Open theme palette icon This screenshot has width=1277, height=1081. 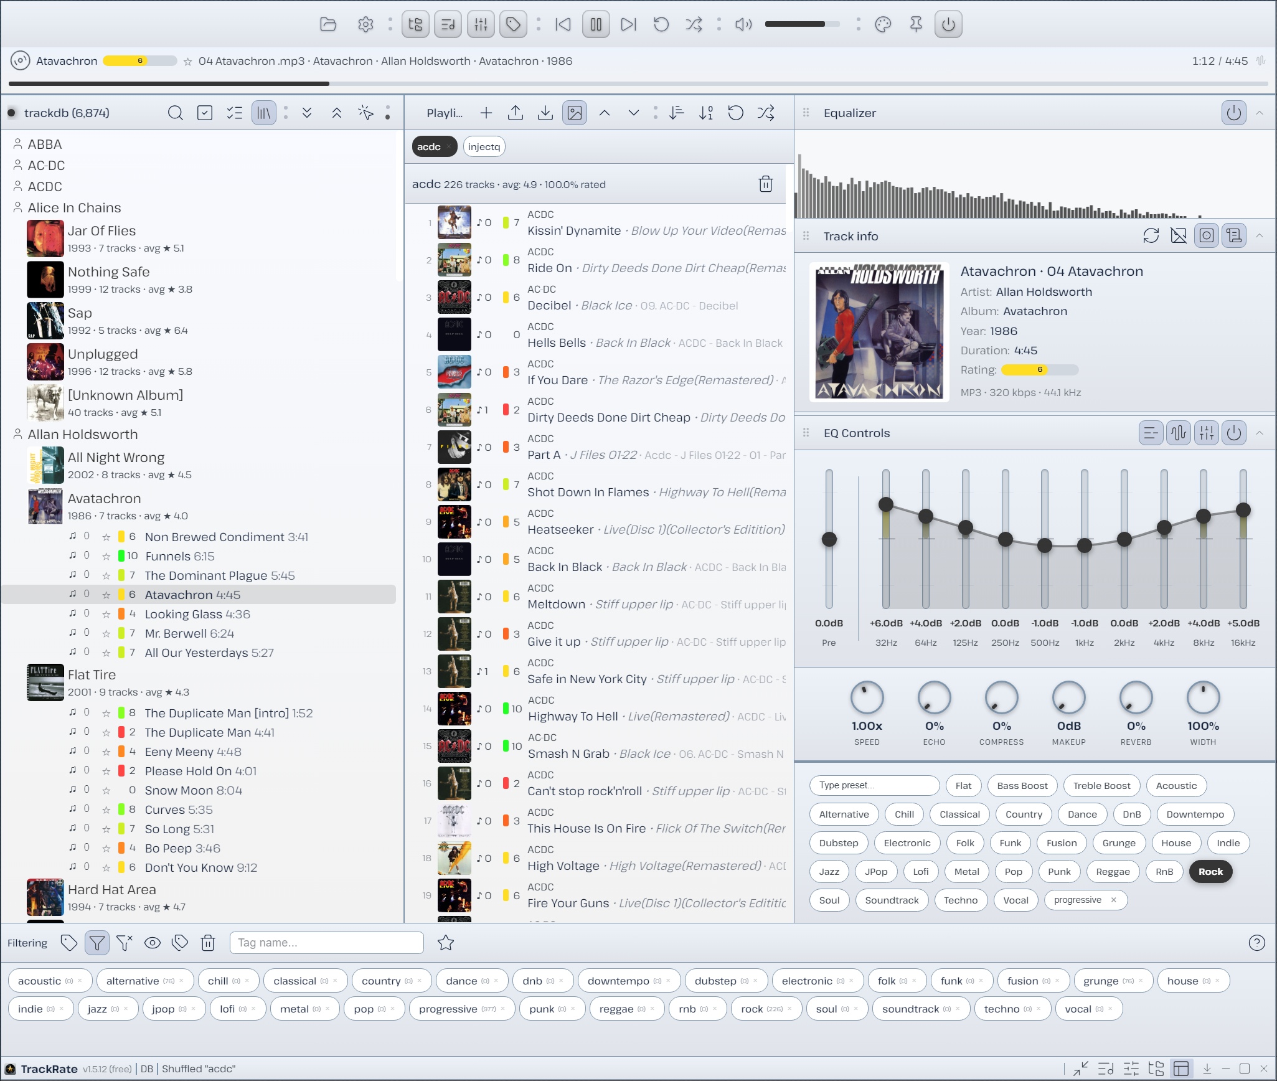[883, 24]
